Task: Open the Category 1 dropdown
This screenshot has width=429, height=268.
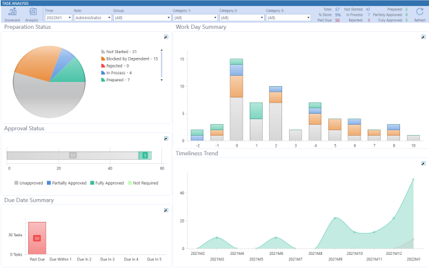Action: (195, 17)
